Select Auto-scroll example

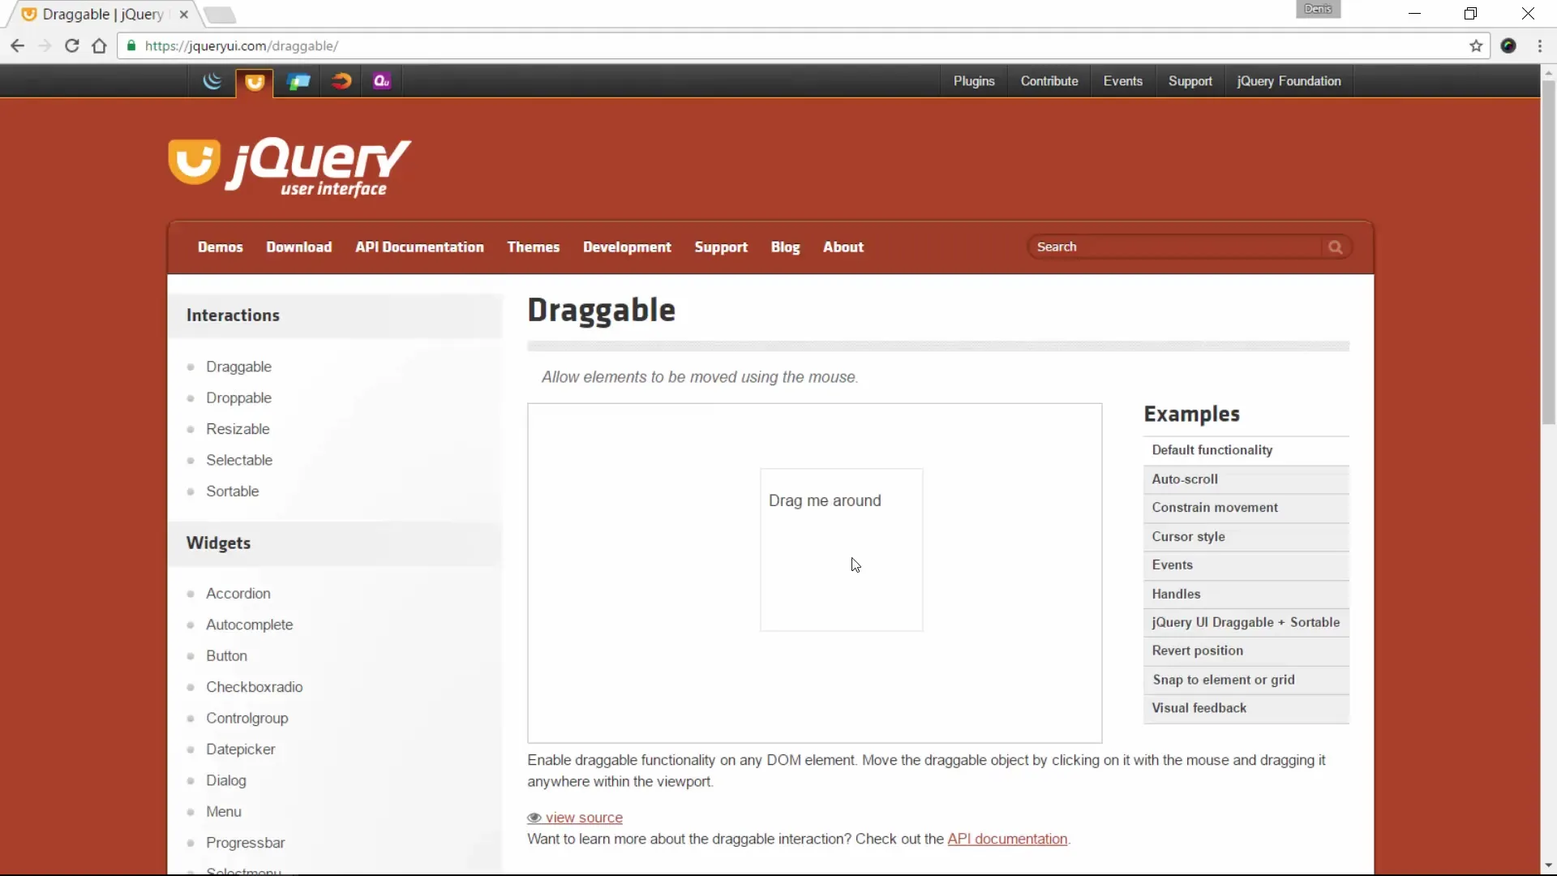1246,479
